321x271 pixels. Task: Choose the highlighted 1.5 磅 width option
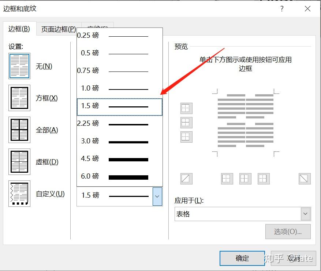tap(120, 107)
